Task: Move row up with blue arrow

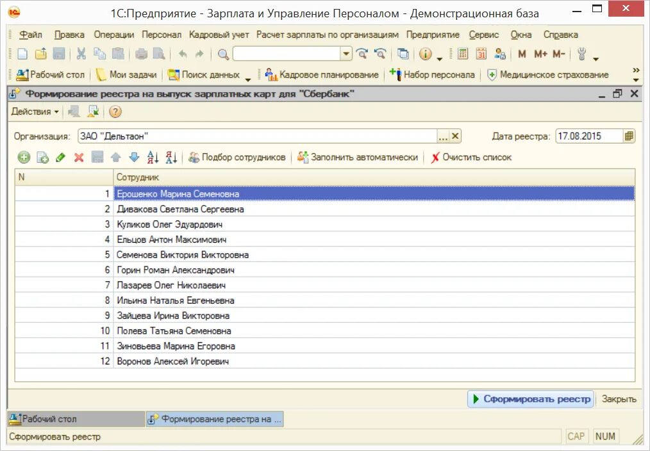Action: (x=115, y=158)
